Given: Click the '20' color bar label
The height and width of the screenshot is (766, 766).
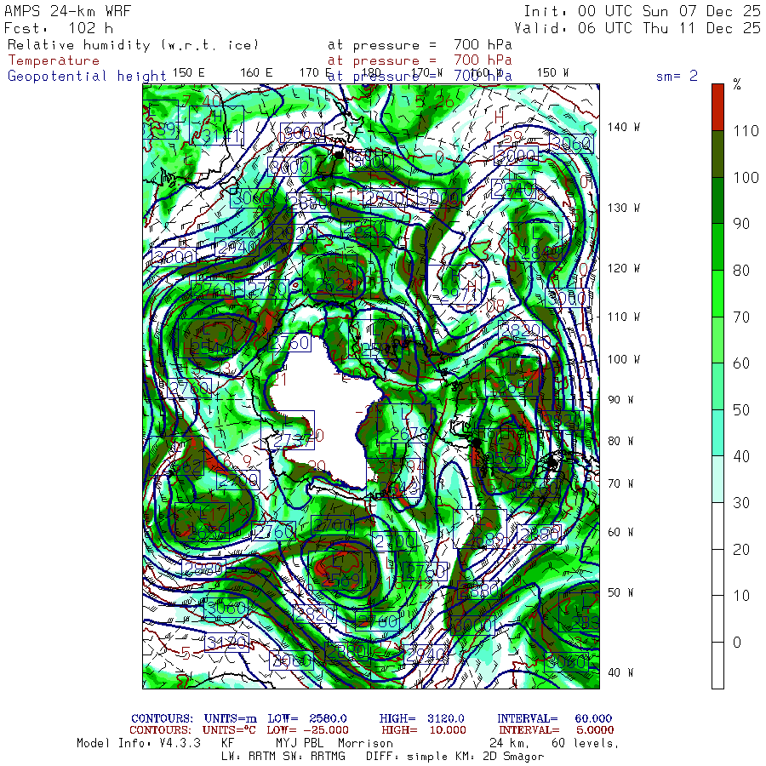Looking at the screenshot, I should point(741,550).
